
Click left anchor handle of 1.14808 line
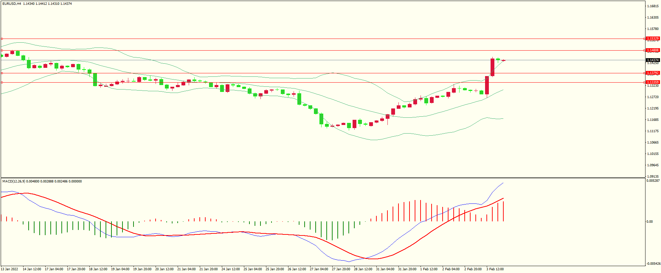click(2, 51)
